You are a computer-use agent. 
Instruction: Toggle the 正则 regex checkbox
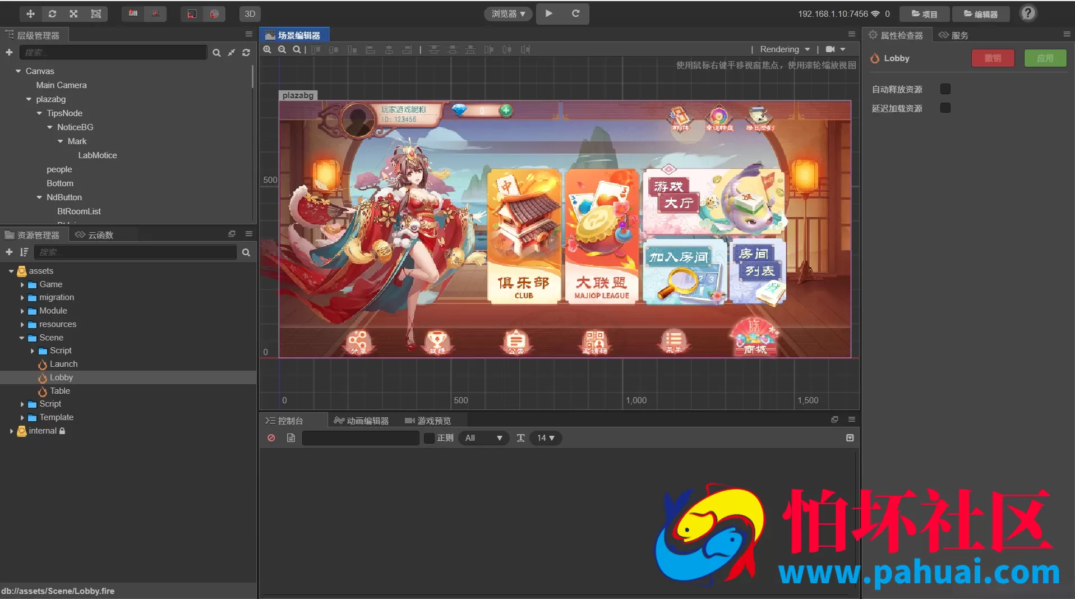pyautogui.click(x=429, y=438)
